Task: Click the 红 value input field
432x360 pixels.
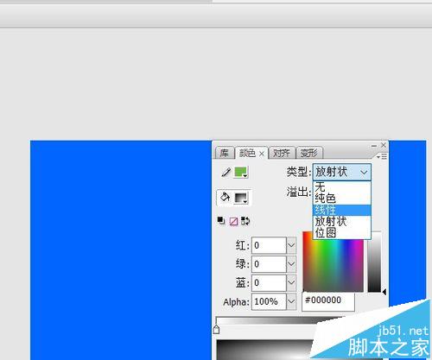Action: [269, 245]
